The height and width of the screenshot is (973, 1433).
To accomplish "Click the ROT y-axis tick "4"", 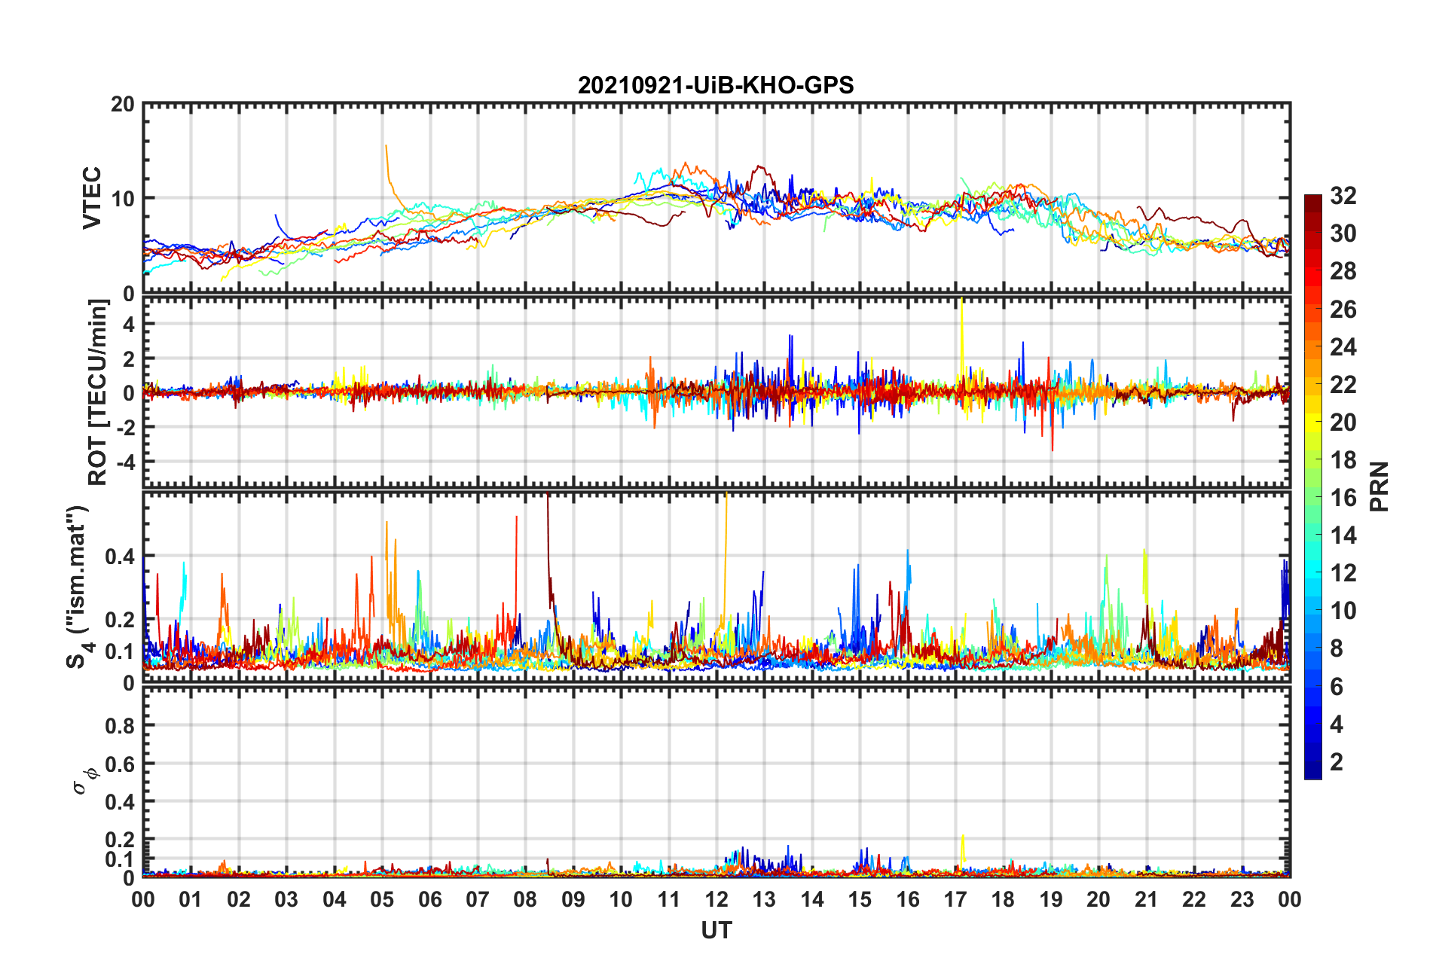I will pos(129,324).
